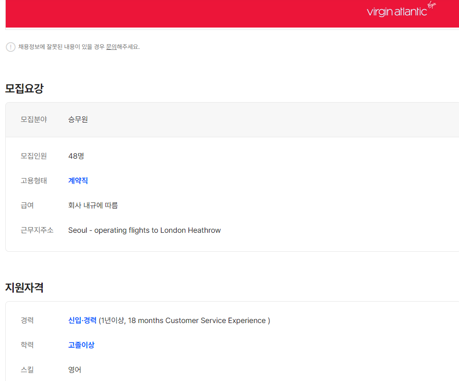This screenshot has width=459, height=381.
Task: Open the 문의 inquiry link
Action: click(111, 47)
